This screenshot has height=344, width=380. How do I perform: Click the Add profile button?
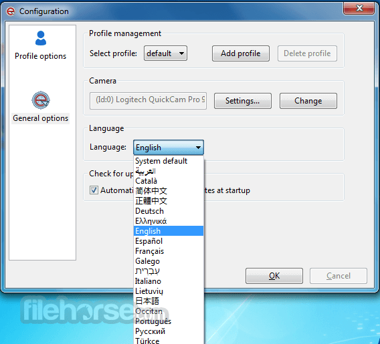click(241, 53)
